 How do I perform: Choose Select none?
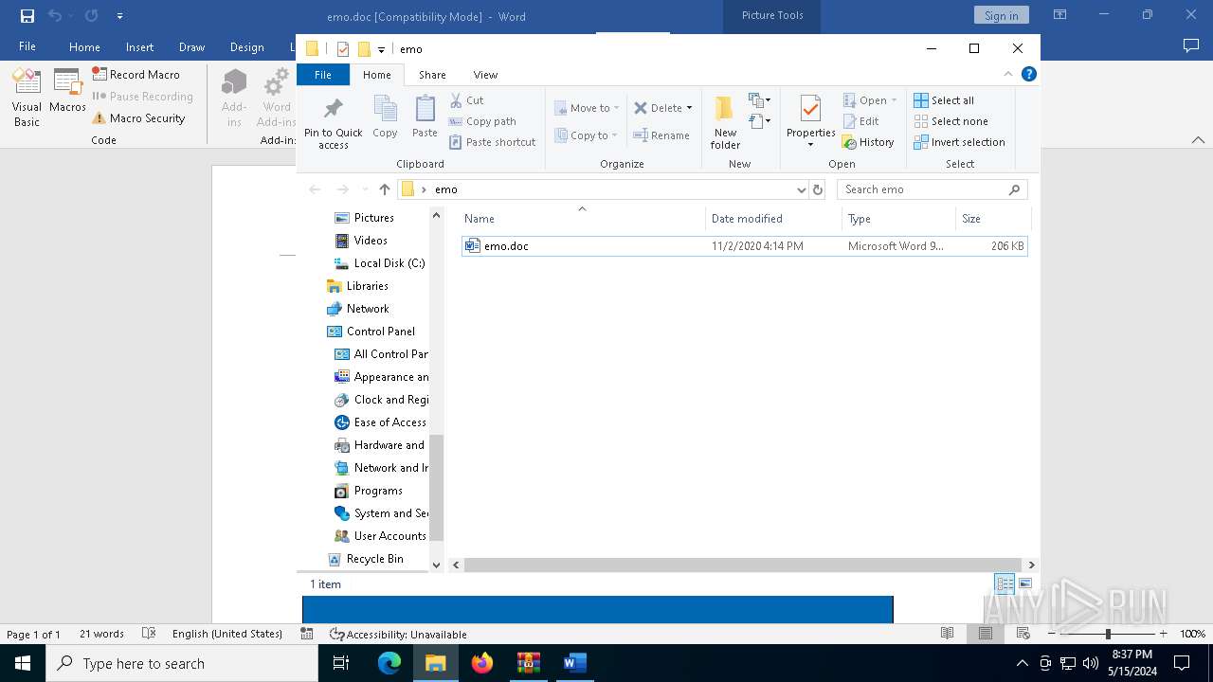950,121
